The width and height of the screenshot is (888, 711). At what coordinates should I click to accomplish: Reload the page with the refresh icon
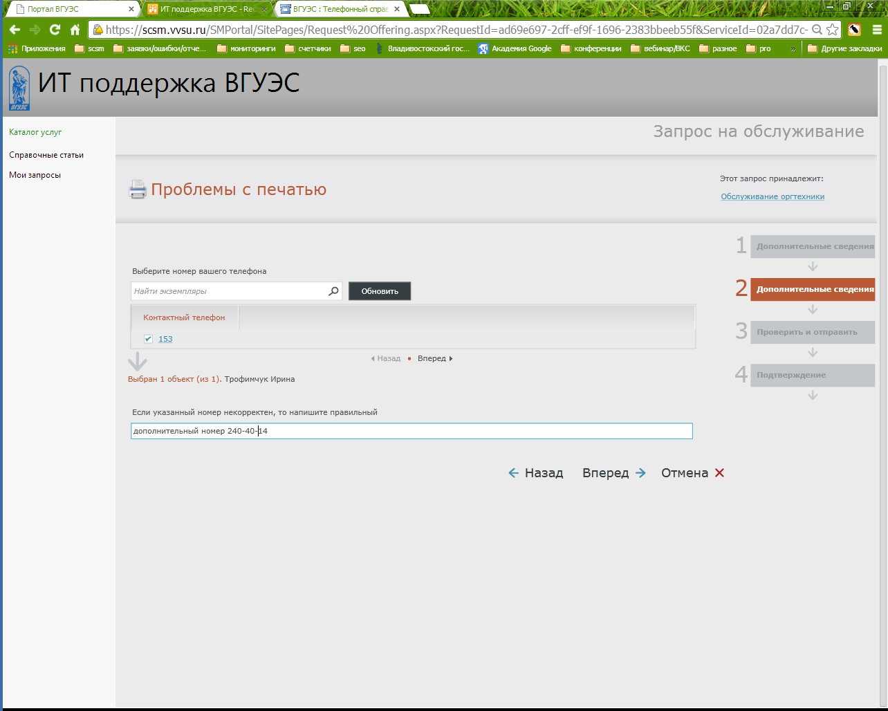click(x=55, y=30)
